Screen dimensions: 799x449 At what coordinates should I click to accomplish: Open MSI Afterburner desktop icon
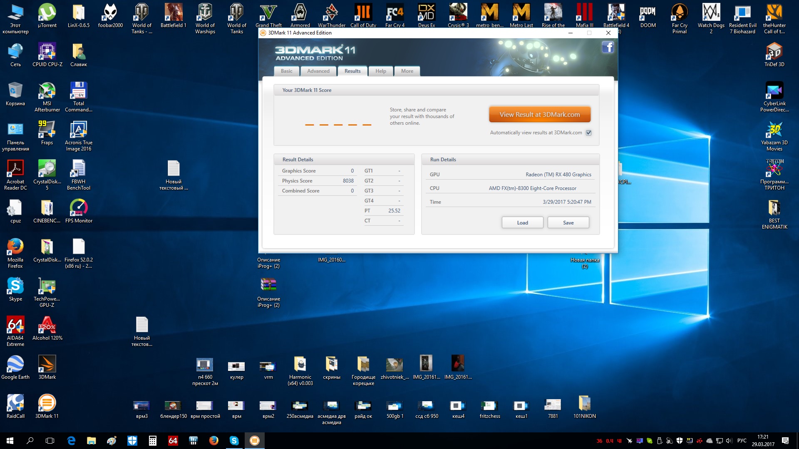47,91
